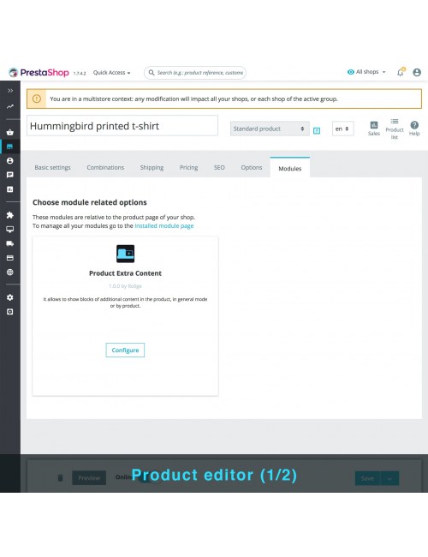Open Catalog store icon in sidebar
Viewport: 428px width, 557px height.
tap(10, 147)
